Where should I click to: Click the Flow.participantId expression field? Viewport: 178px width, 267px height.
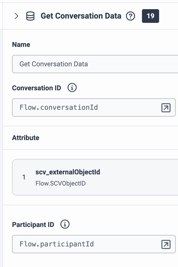click(94, 244)
